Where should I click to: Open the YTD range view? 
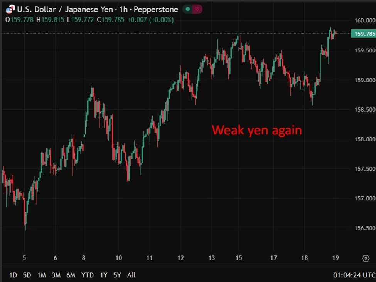(87, 275)
